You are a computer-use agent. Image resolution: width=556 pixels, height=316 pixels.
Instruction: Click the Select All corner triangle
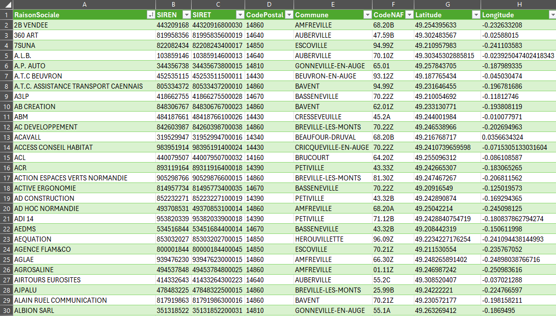[7, 5]
